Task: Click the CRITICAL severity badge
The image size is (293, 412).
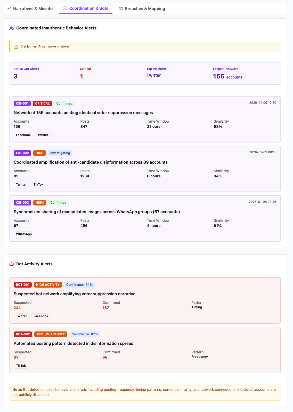Action: (42, 104)
